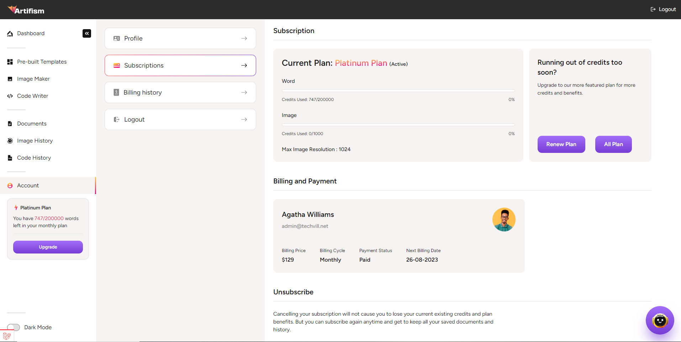Select the Account sidebar item
681x342 pixels.
click(28, 186)
